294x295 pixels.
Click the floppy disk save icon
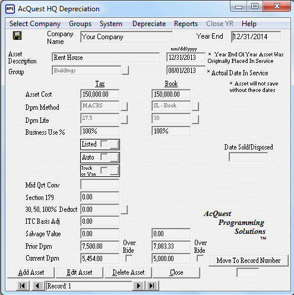point(17,36)
